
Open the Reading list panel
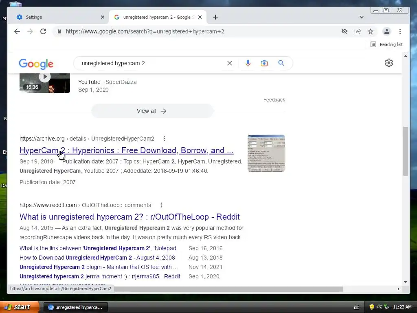[x=387, y=44]
